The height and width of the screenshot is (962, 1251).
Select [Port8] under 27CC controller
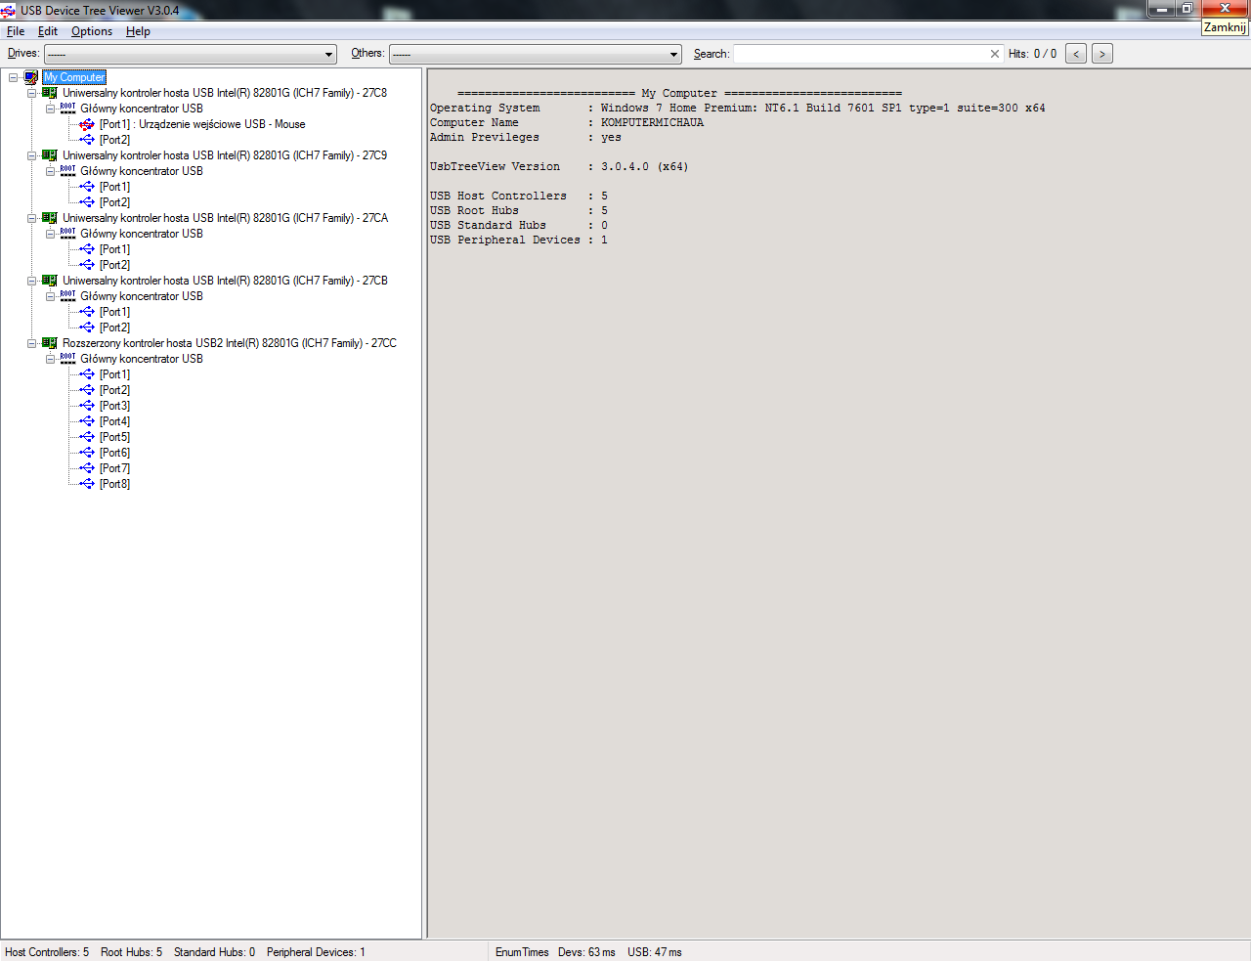pos(114,484)
